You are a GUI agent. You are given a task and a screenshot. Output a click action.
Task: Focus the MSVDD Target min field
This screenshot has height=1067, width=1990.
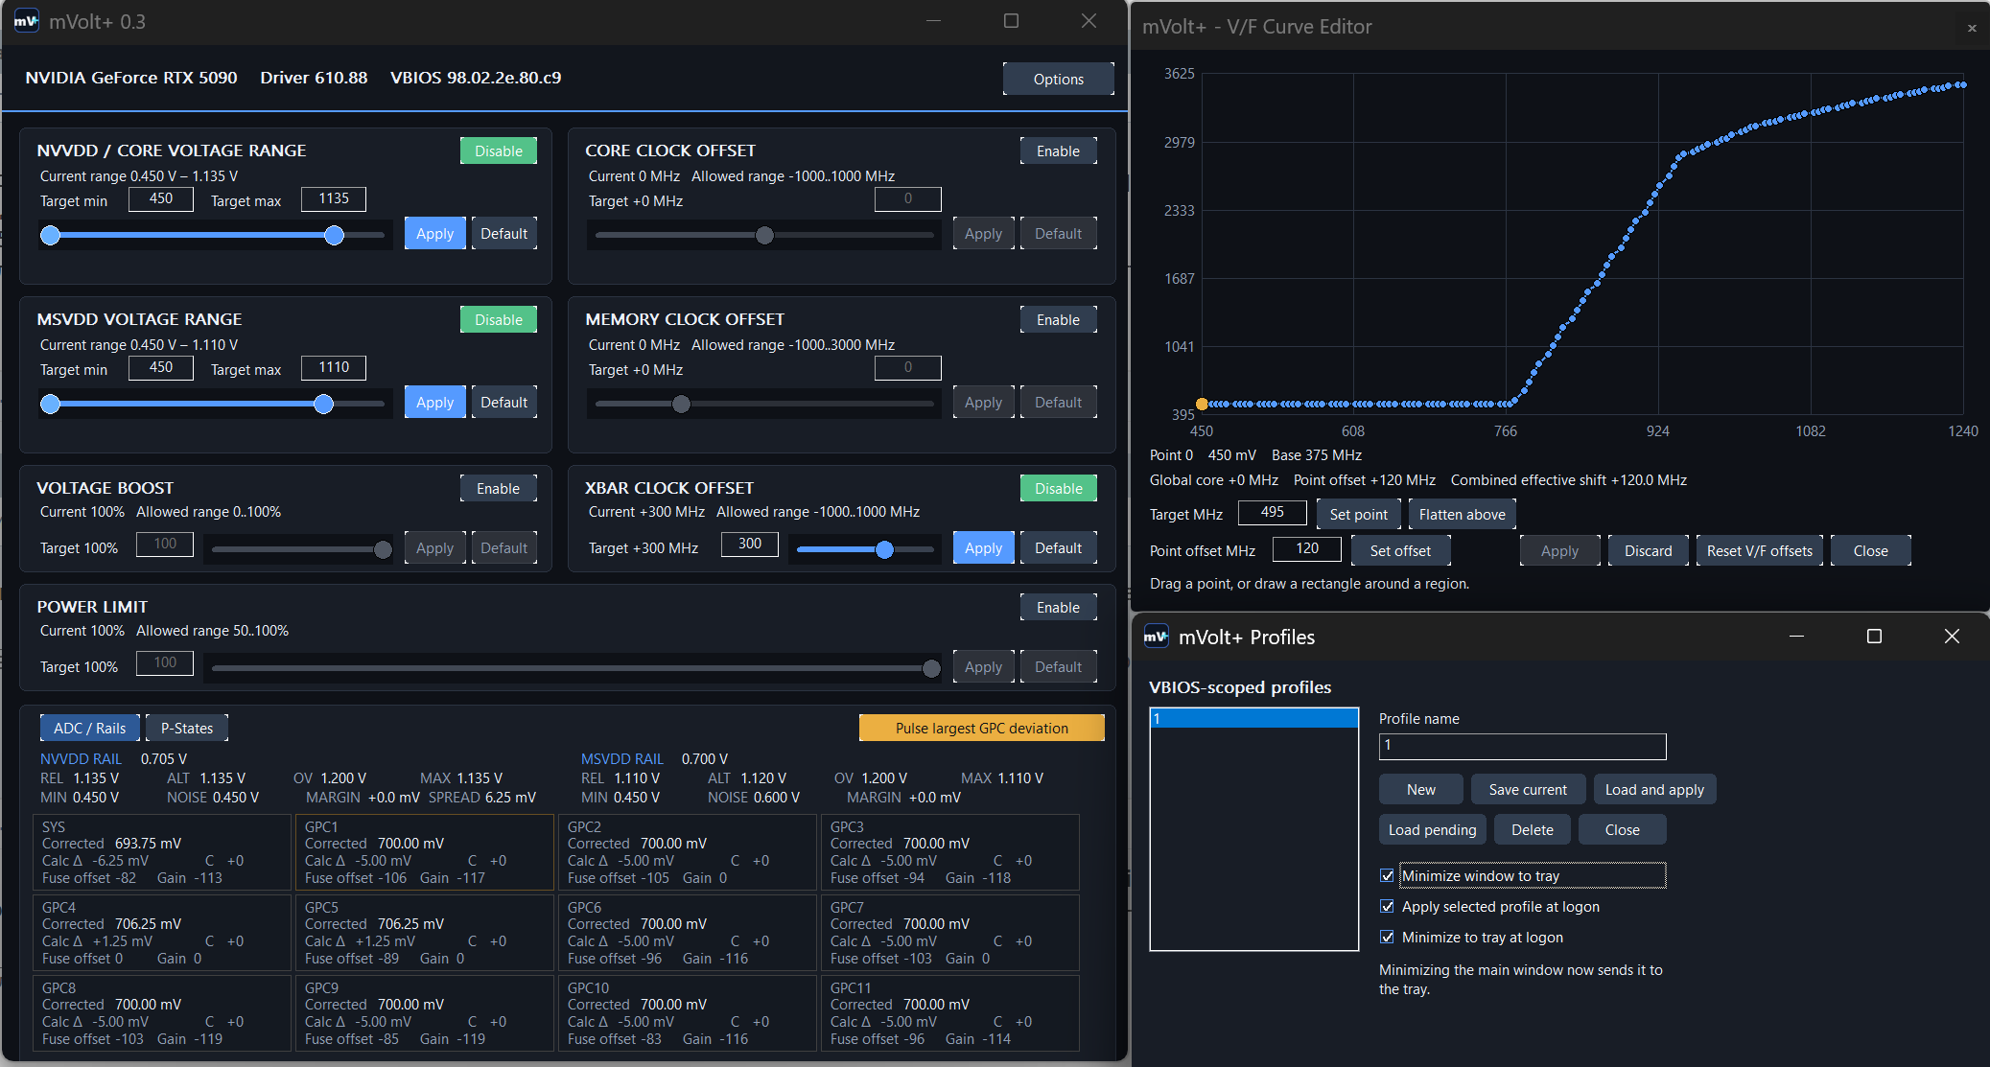click(x=161, y=367)
